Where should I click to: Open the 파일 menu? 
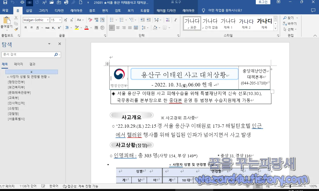pyautogui.click(x=5, y=11)
